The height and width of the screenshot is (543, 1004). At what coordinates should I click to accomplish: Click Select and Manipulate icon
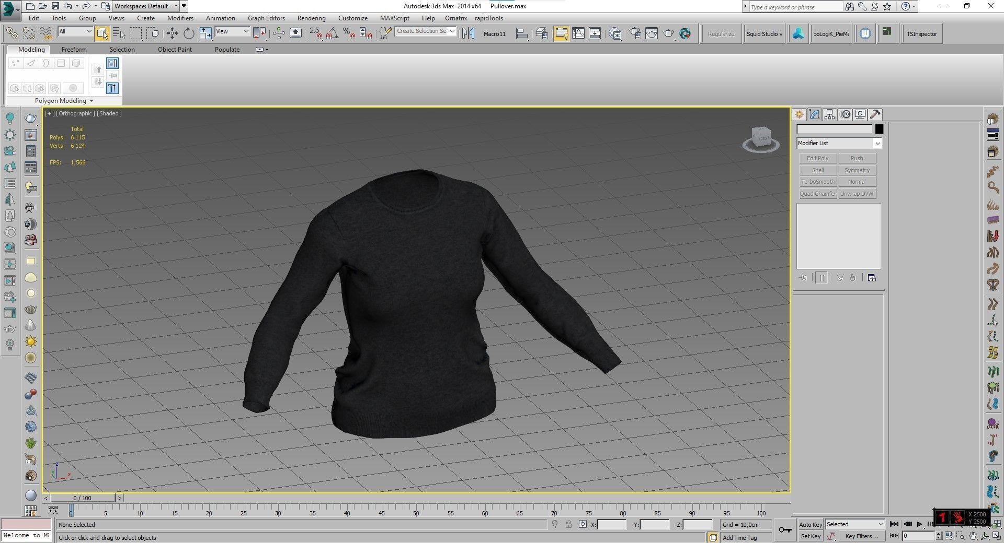279,33
